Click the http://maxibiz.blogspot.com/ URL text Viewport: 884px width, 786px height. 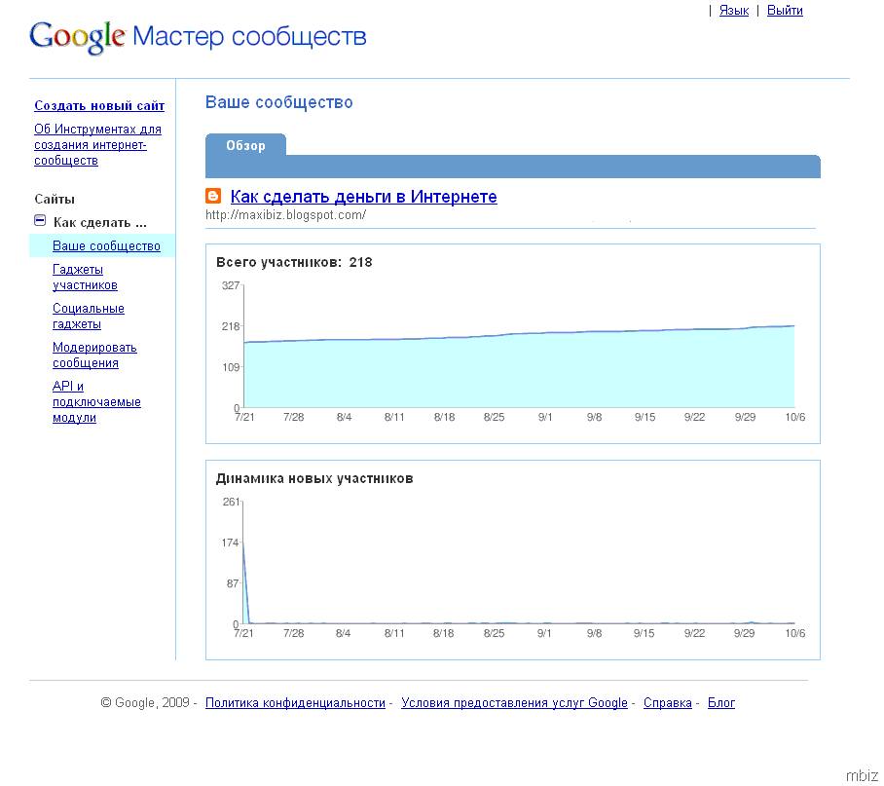tap(286, 215)
